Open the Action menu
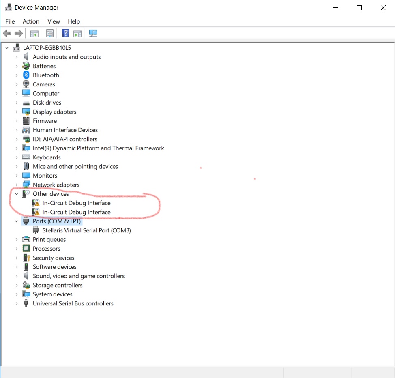This screenshot has height=378, width=395. [31, 21]
